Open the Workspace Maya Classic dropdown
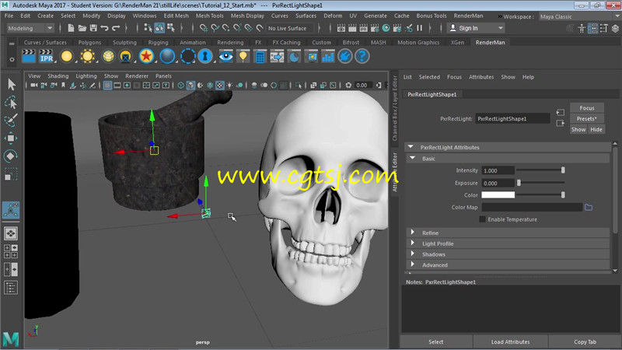Screen dimensions: 622x350 [579, 16]
